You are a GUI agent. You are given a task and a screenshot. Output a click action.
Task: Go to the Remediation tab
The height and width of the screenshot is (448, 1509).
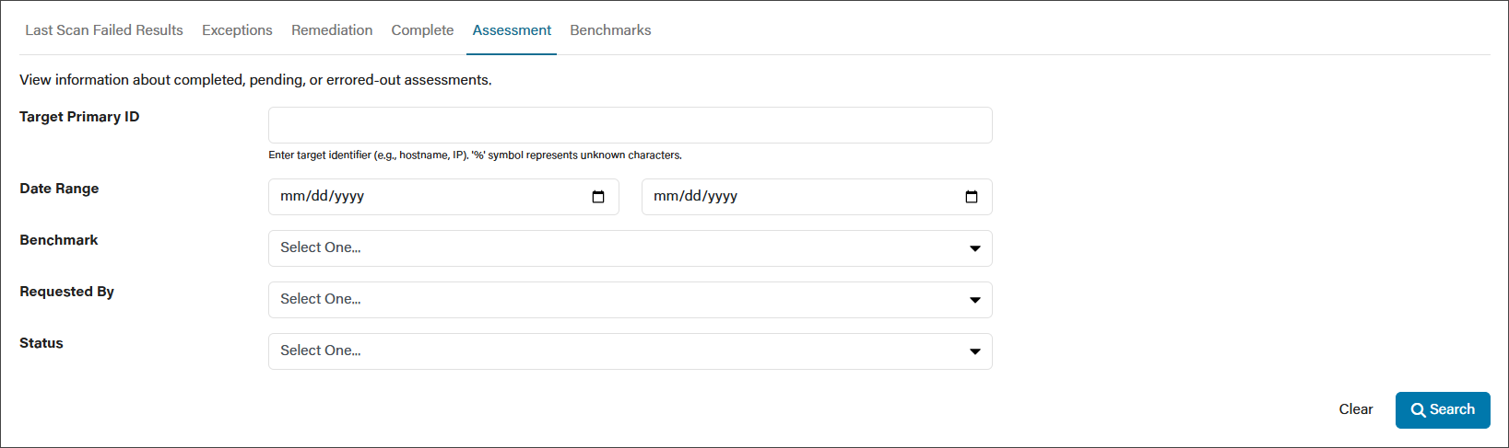click(332, 30)
